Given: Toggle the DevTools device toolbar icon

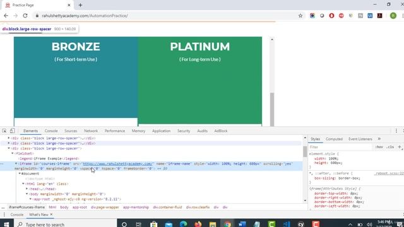Looking at the screenshot, I should click(x=12, y=131).
